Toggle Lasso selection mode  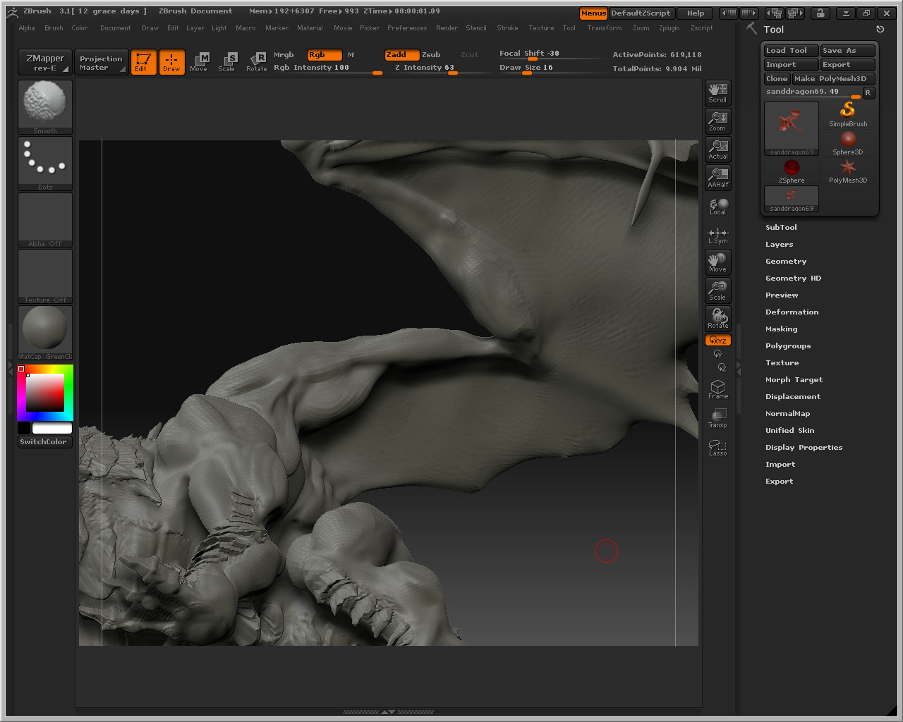click(718, 447)
